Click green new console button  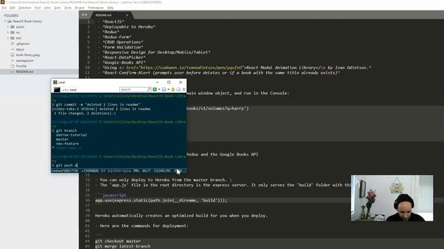(x=155, y=89)
